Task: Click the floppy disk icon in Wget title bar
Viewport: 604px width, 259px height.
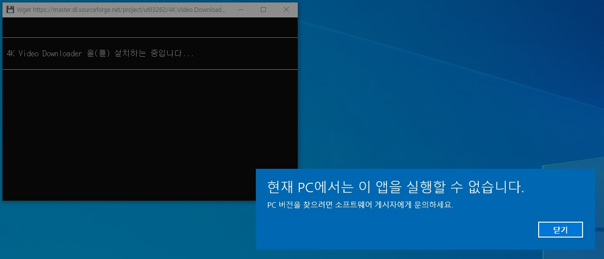Action: point(10,9)
